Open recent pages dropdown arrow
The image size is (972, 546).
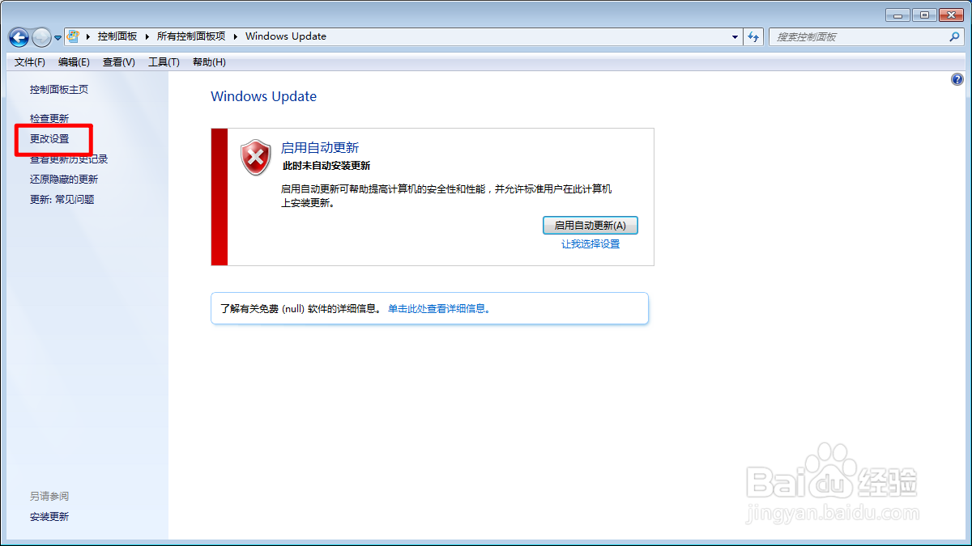(58, 37)
